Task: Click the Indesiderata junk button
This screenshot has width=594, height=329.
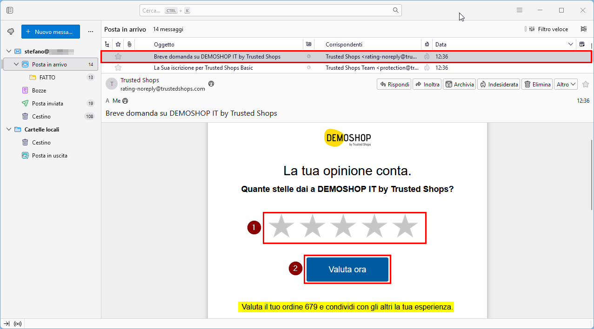Action: click(x=499, y=84)
